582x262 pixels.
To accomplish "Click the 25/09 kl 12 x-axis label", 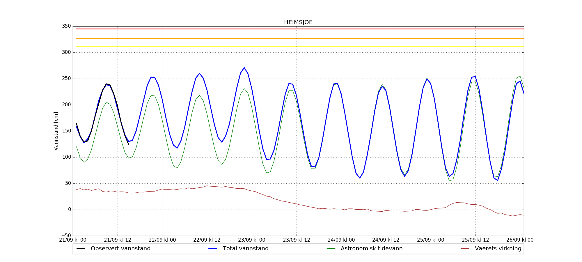I will (x=475, y=240).
